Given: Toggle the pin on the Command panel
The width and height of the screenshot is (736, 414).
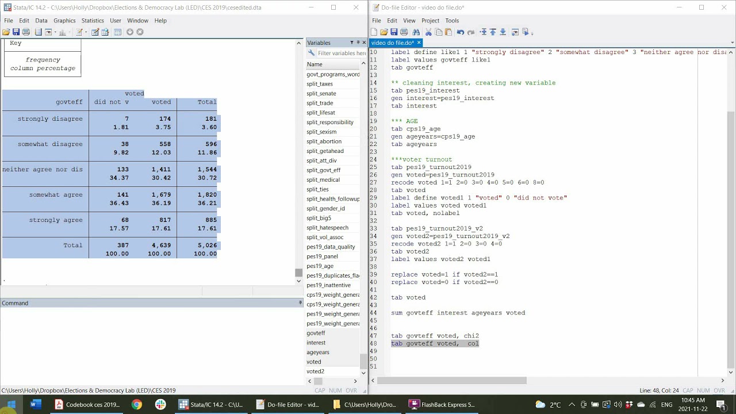Looking at the screenshot, I should 300,303.
